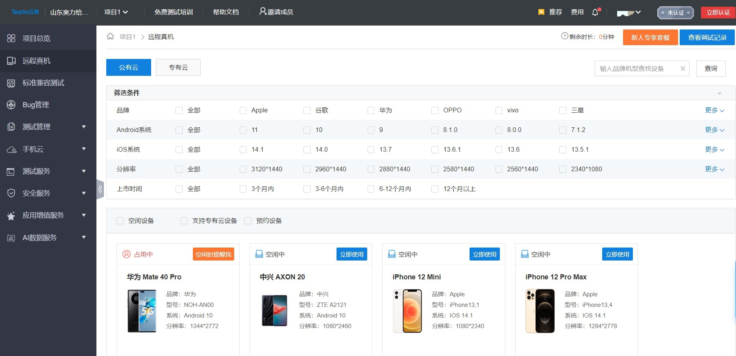Click the idle device icon on iPhone 12 Pro Max
Viewport: 736px width, 356px height.
[x=525, y=254]
